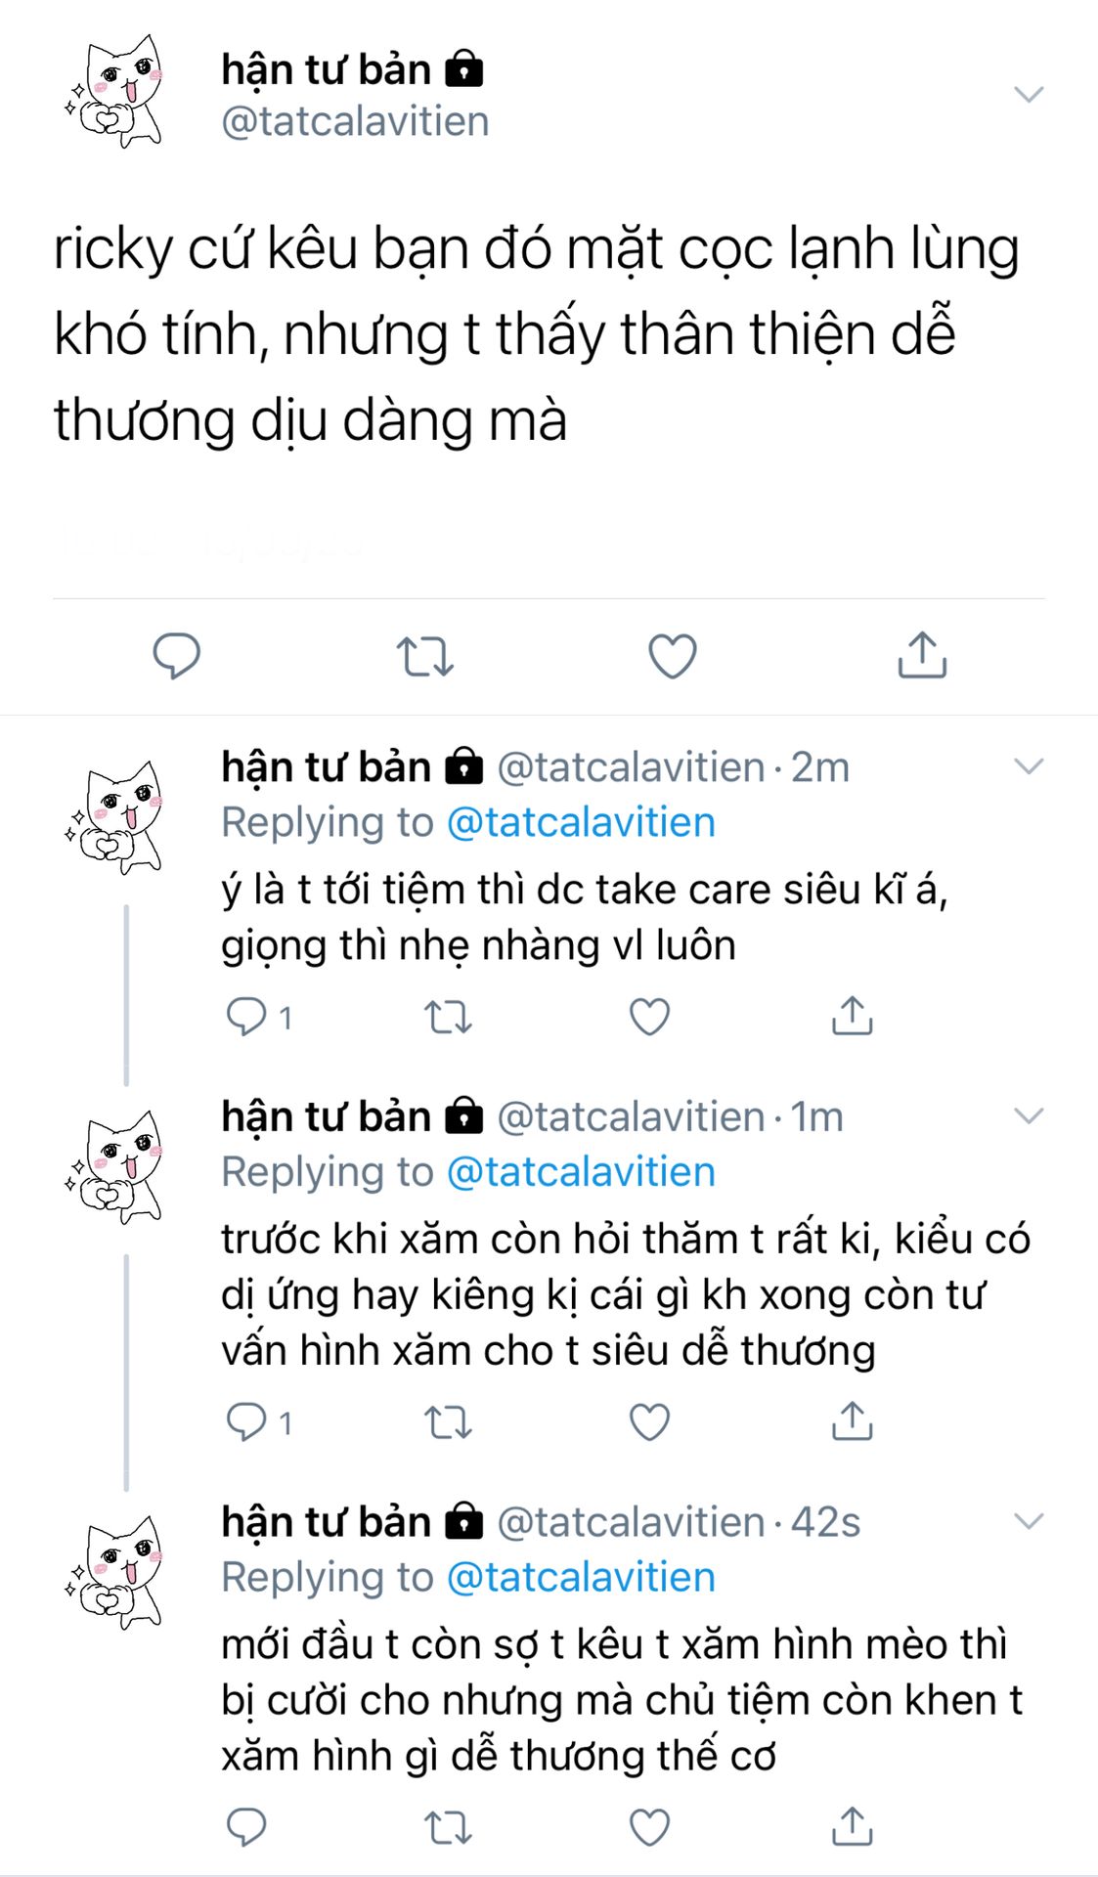Share the 2m reply tweet

coord(852,1016)
